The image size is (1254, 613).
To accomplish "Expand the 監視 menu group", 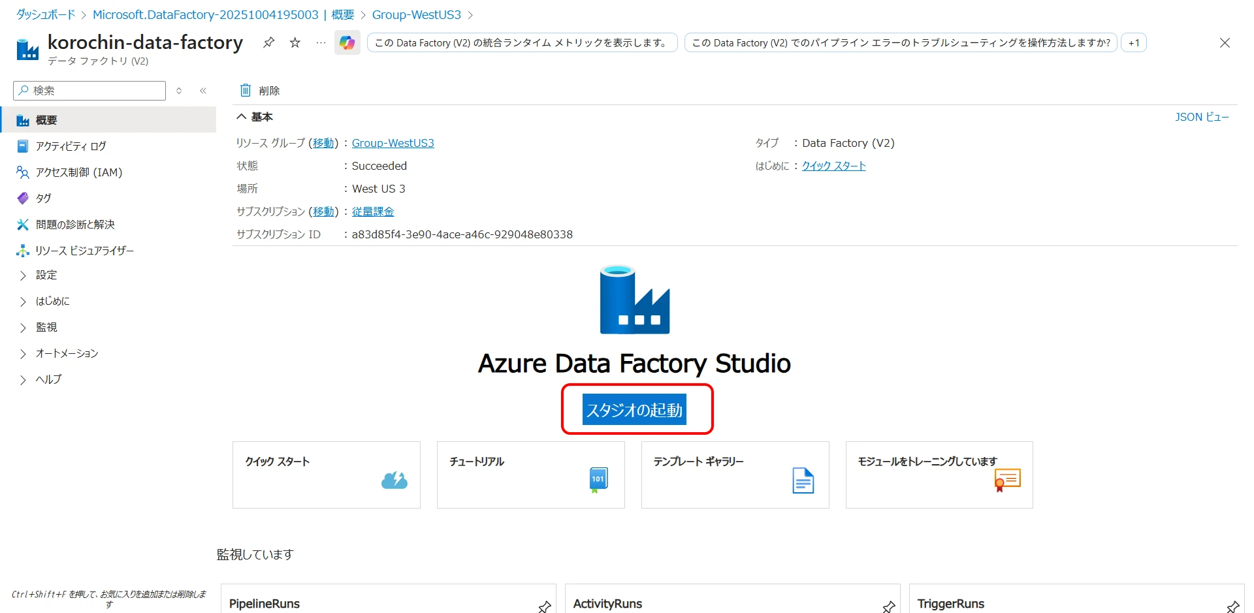I will 46,327.
